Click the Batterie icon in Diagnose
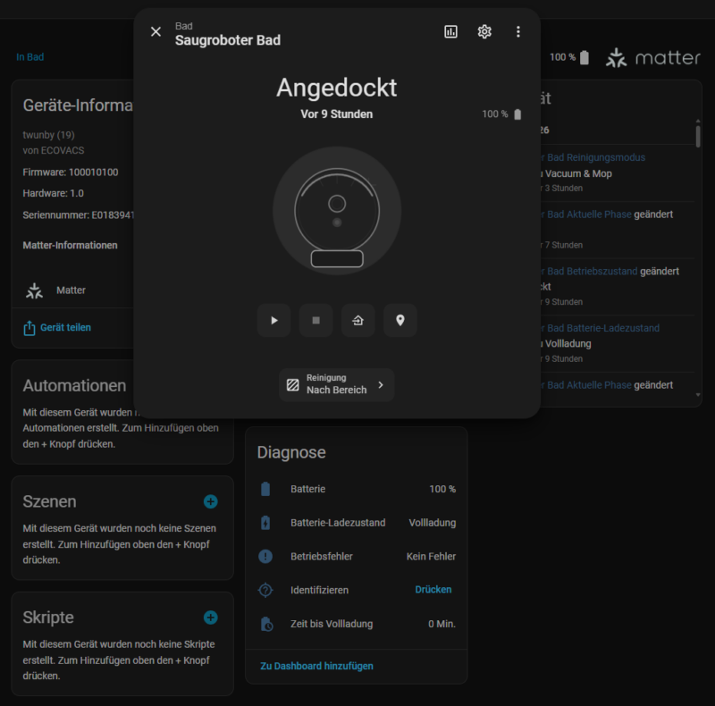 click(265, 489)
